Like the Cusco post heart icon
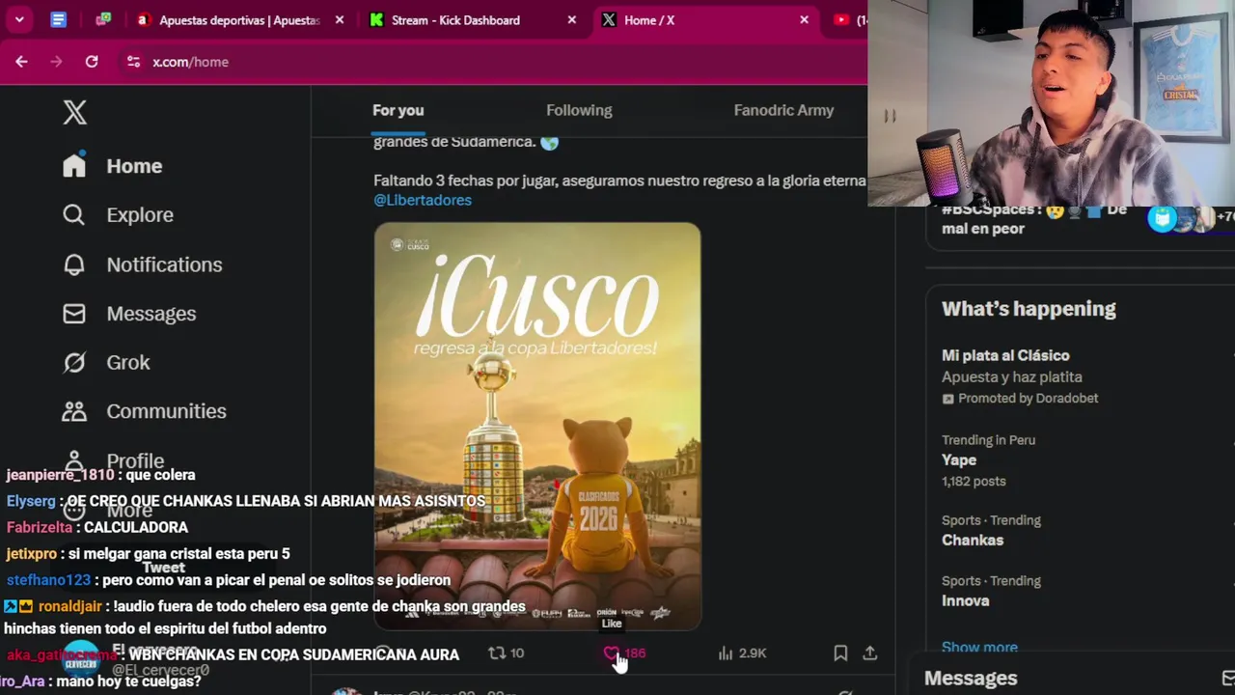Image resolution: width=1235 pixels, height=695 pixels. click(611, 653)
